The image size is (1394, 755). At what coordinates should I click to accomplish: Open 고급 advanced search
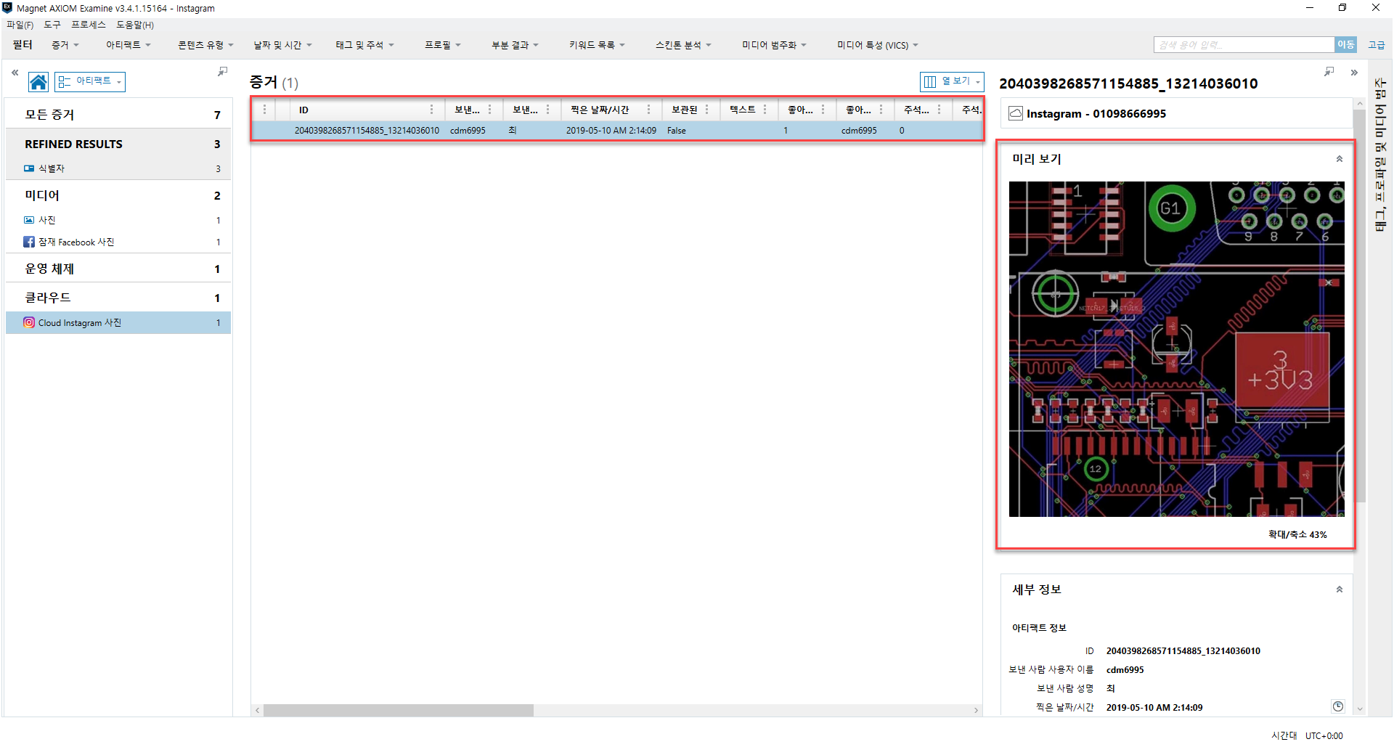tap(1376, 45)
